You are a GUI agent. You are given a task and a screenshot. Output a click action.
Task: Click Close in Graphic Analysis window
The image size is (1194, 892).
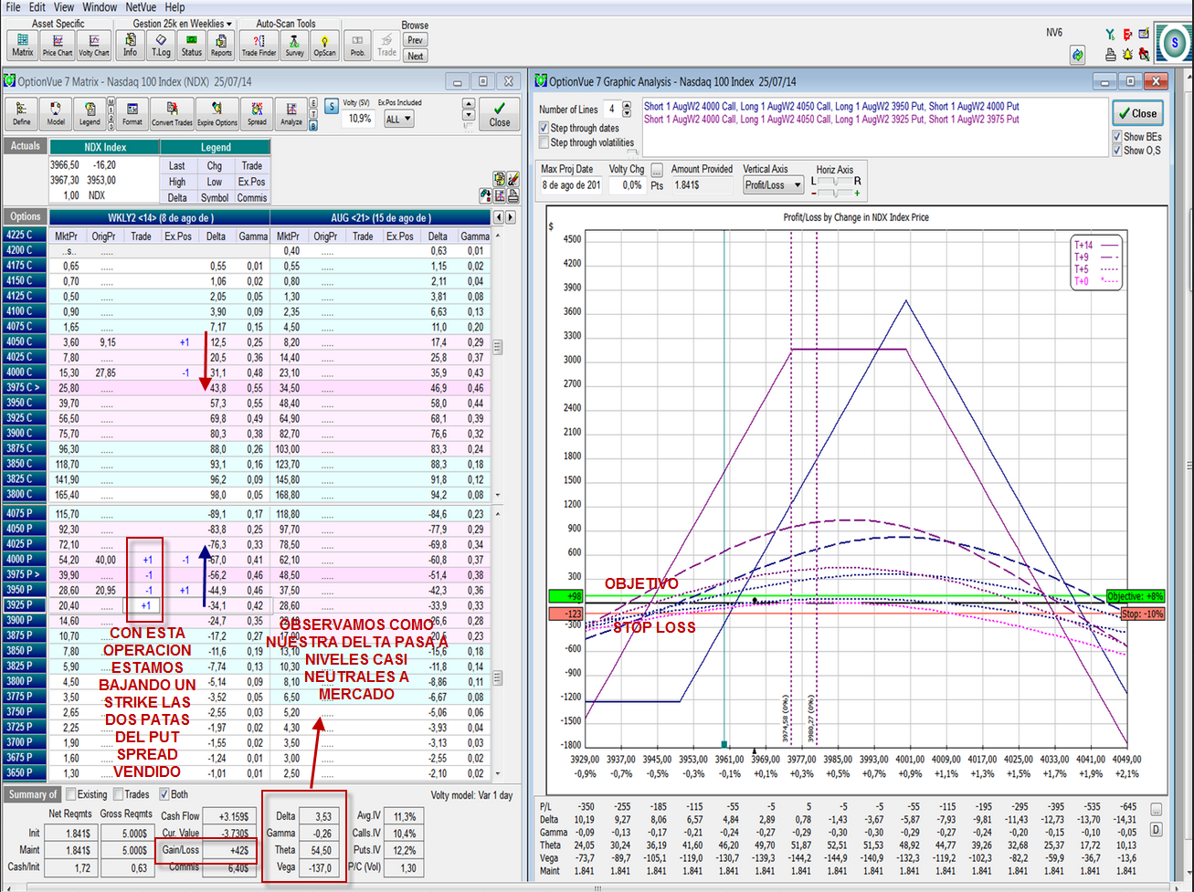[1136, 114]
